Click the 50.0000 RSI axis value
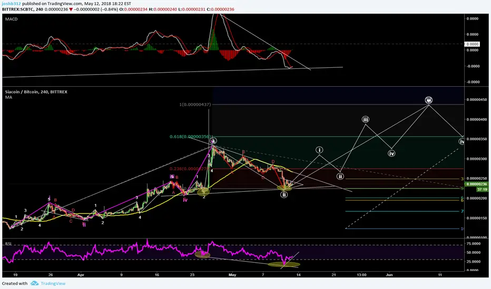The height and width of the screenshot is (289, 491). [474, 252]
